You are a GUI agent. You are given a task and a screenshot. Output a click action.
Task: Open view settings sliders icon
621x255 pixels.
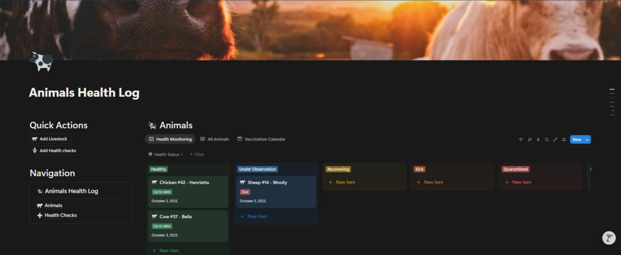pos(564,139)
